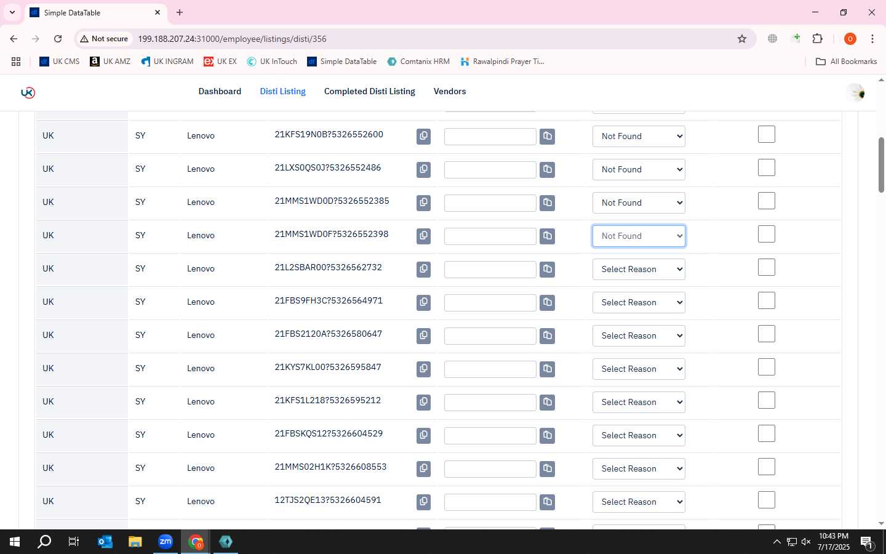
Task: Go to the Dashboard menu item
Action: coord(220,91)
